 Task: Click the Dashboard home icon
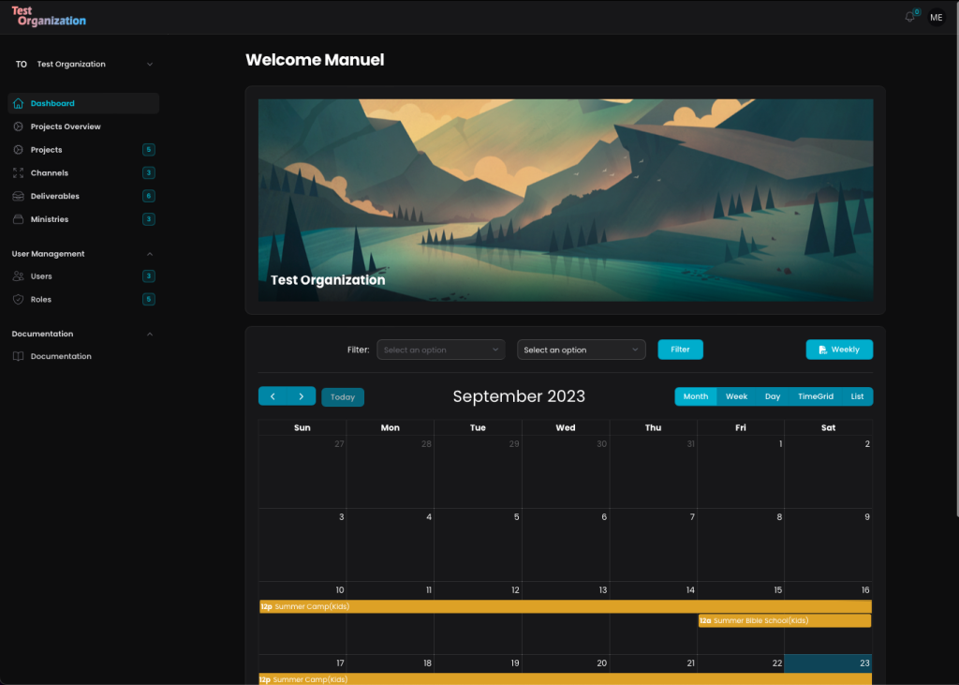pos(19,104)
